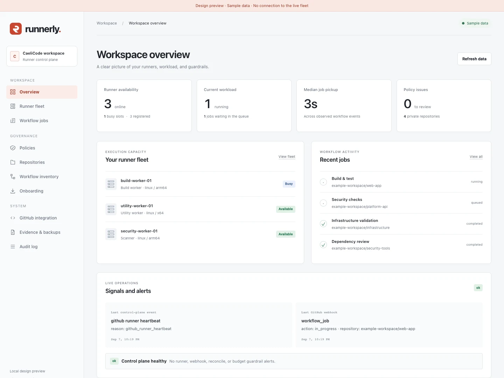Open the Security checks job

point(401,203)
